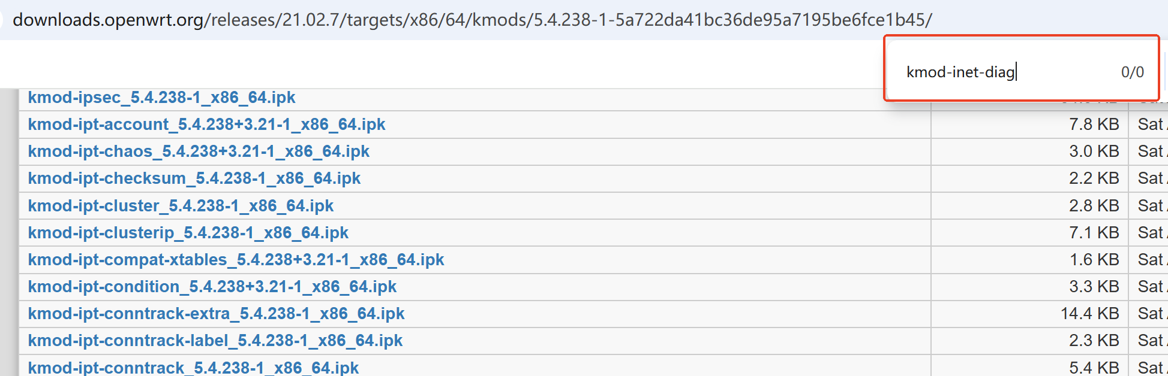Click the 1.6 KB size cell

[x=1029, y=260]
